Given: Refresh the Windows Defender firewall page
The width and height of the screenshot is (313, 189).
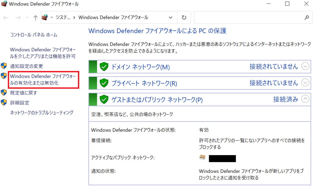Looking at the screenshot, I should pyautogui.click(x=184, y=17).
